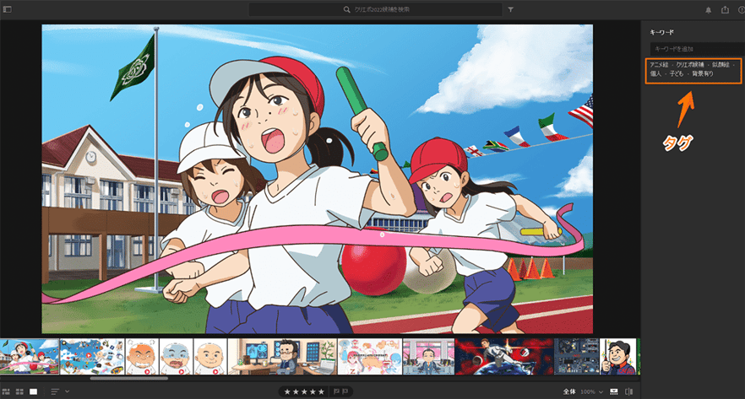
Task: Click the share icon at top right
Action: pyautogui.click(x=725, y=10)
